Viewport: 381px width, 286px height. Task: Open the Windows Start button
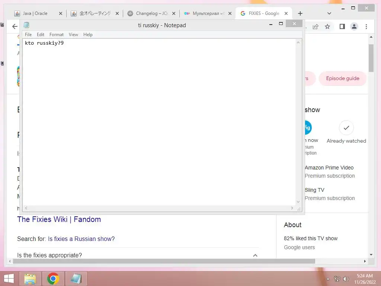9,279
